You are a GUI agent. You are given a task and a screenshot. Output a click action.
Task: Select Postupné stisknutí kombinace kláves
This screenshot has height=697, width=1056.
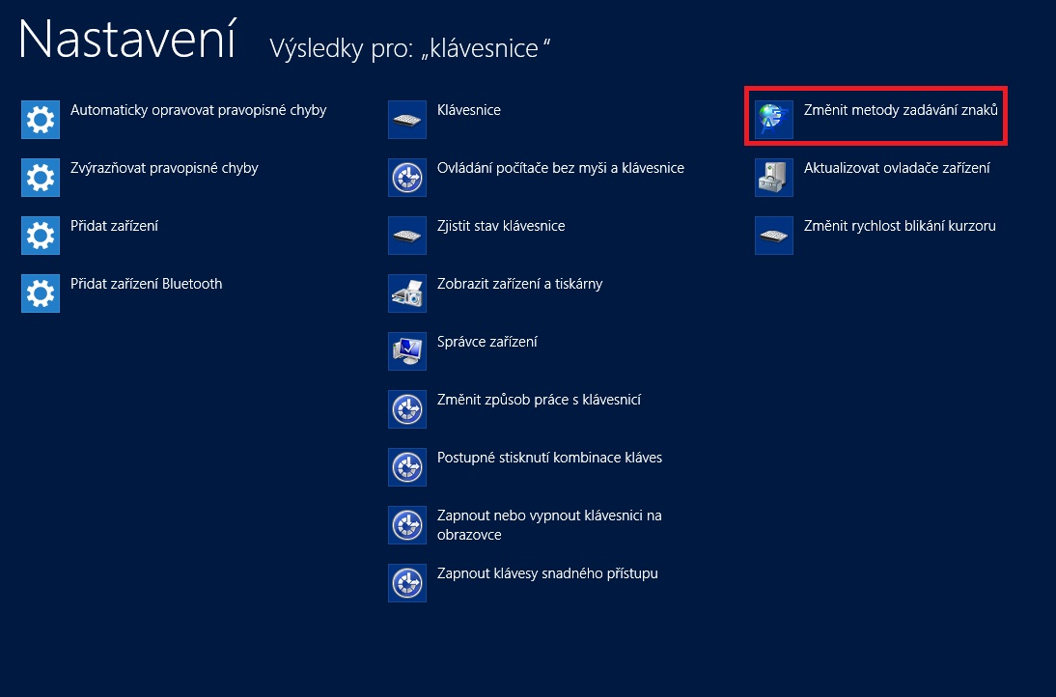(x=549, y=458)
